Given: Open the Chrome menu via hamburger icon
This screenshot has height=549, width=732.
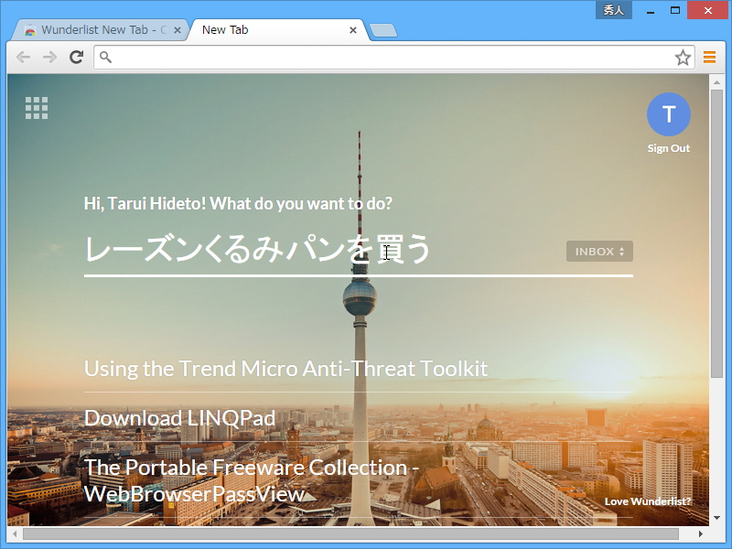Looking at the screenshot, I should click(x=710, y=57).
